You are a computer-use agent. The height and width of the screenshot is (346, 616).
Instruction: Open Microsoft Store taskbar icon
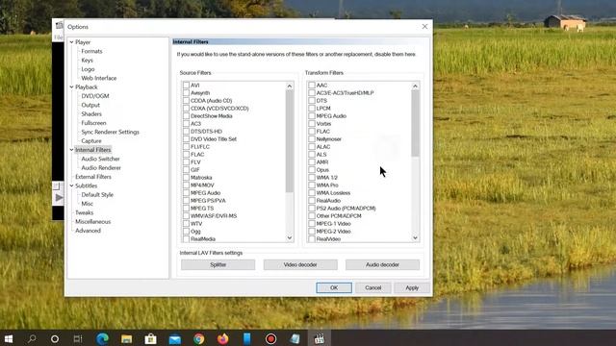150,339
